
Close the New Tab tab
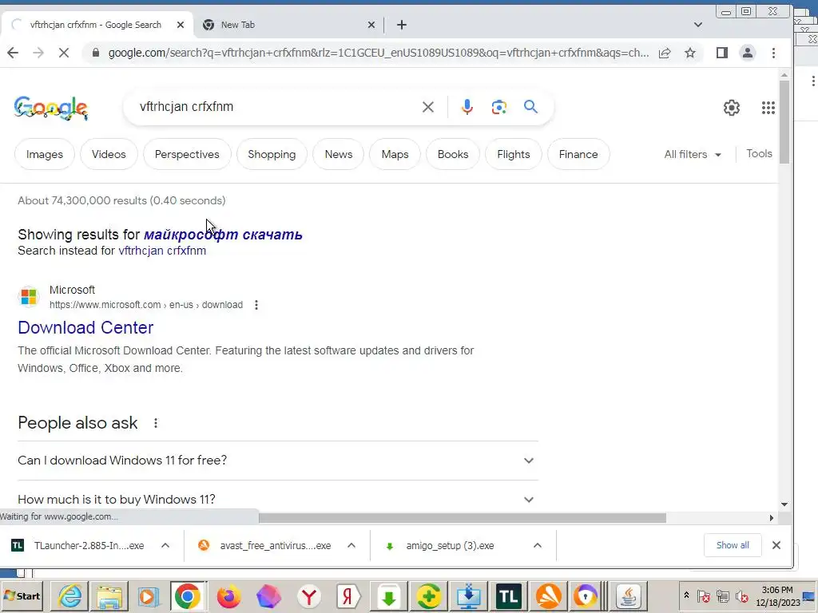(x=371, y=25)
